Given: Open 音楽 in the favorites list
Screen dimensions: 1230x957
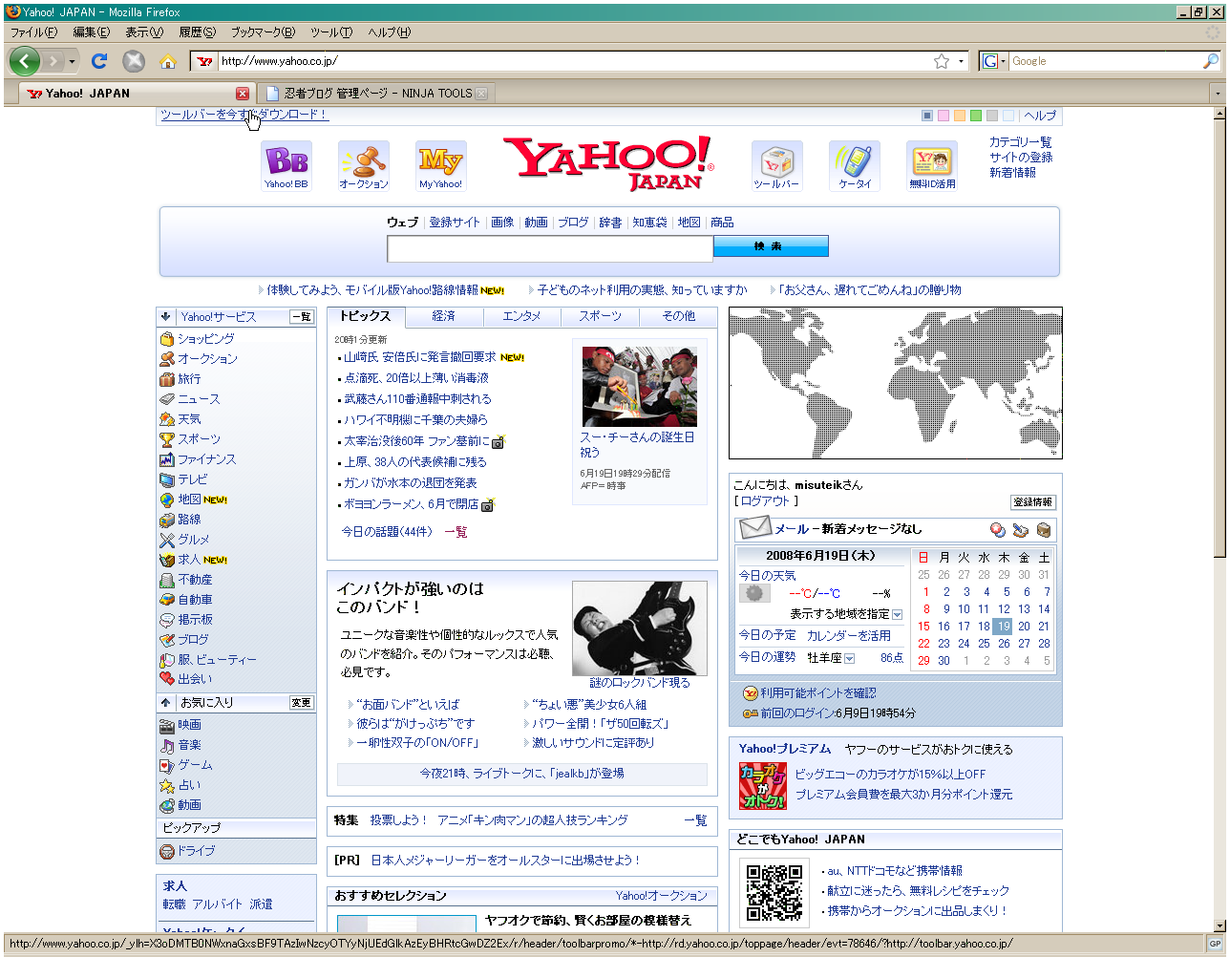Looking at the screenshot, I should 189,745.
